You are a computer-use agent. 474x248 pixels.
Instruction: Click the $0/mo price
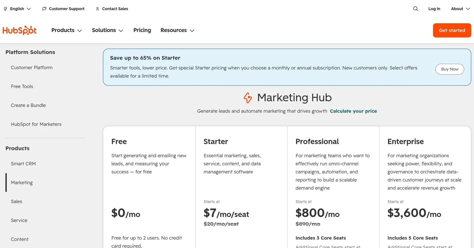[126, 213]
